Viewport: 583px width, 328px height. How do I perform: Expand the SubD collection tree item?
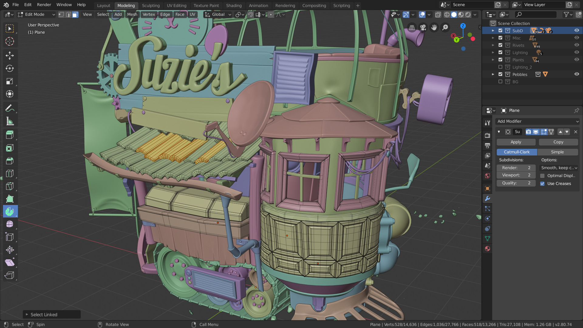493,30
